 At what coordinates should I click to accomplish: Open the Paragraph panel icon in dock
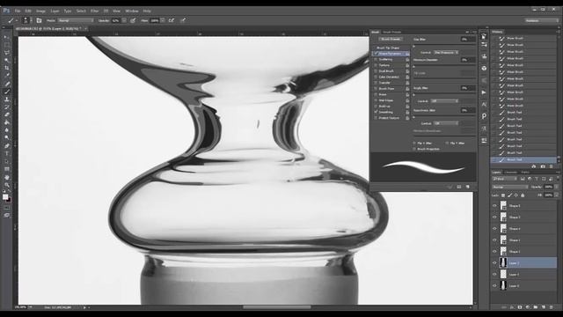pyautogui.click(x=484, y=116)
